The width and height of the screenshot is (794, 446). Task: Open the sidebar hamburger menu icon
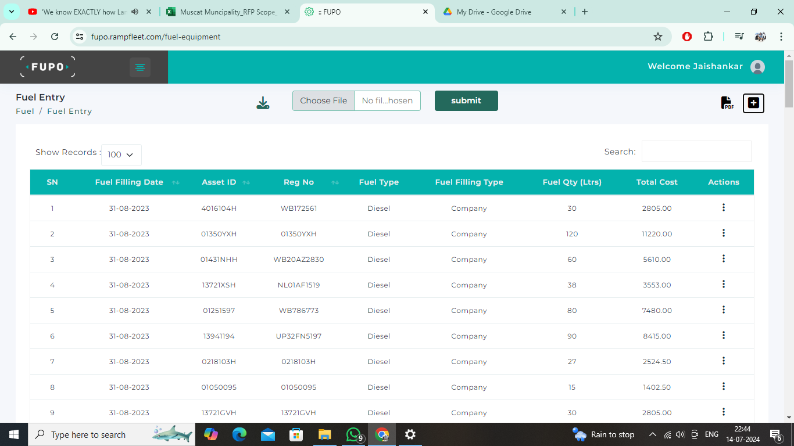coord(140,67)
